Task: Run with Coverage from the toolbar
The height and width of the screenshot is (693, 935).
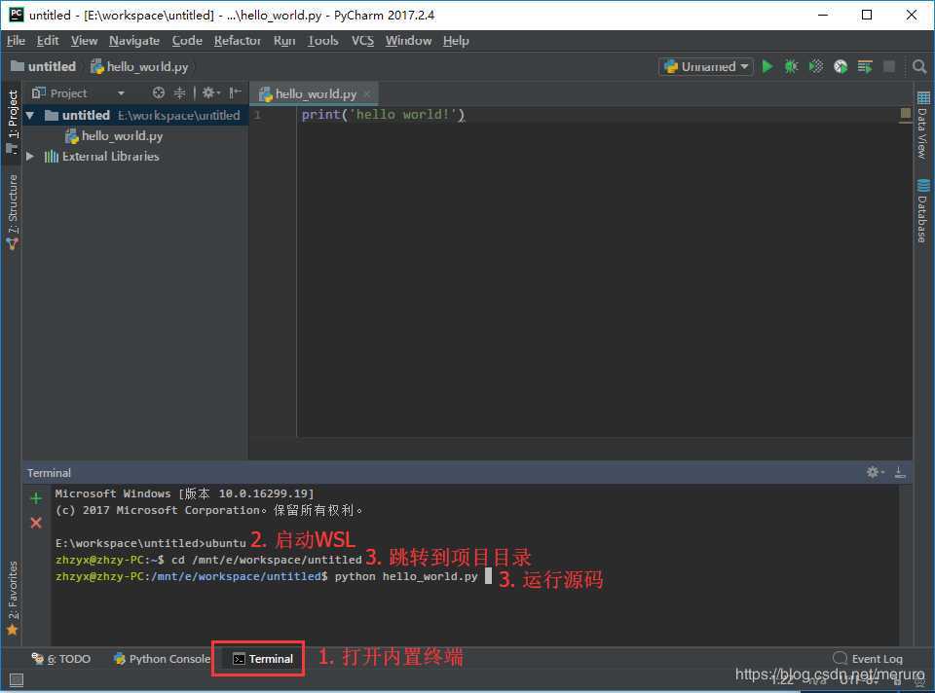Action: (816, 66)
